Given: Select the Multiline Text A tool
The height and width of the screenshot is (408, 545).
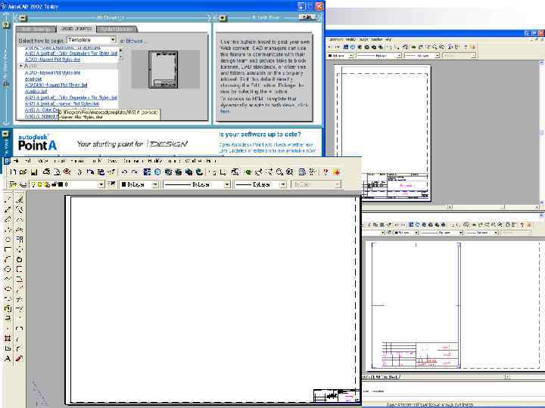Looking at the screenshot, I should (8, 358).
